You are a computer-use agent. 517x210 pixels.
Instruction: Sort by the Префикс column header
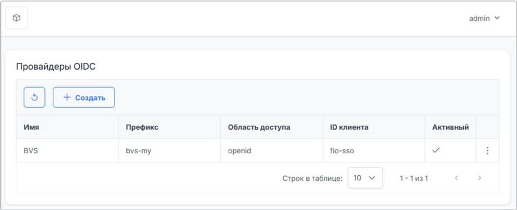point(142,127)
